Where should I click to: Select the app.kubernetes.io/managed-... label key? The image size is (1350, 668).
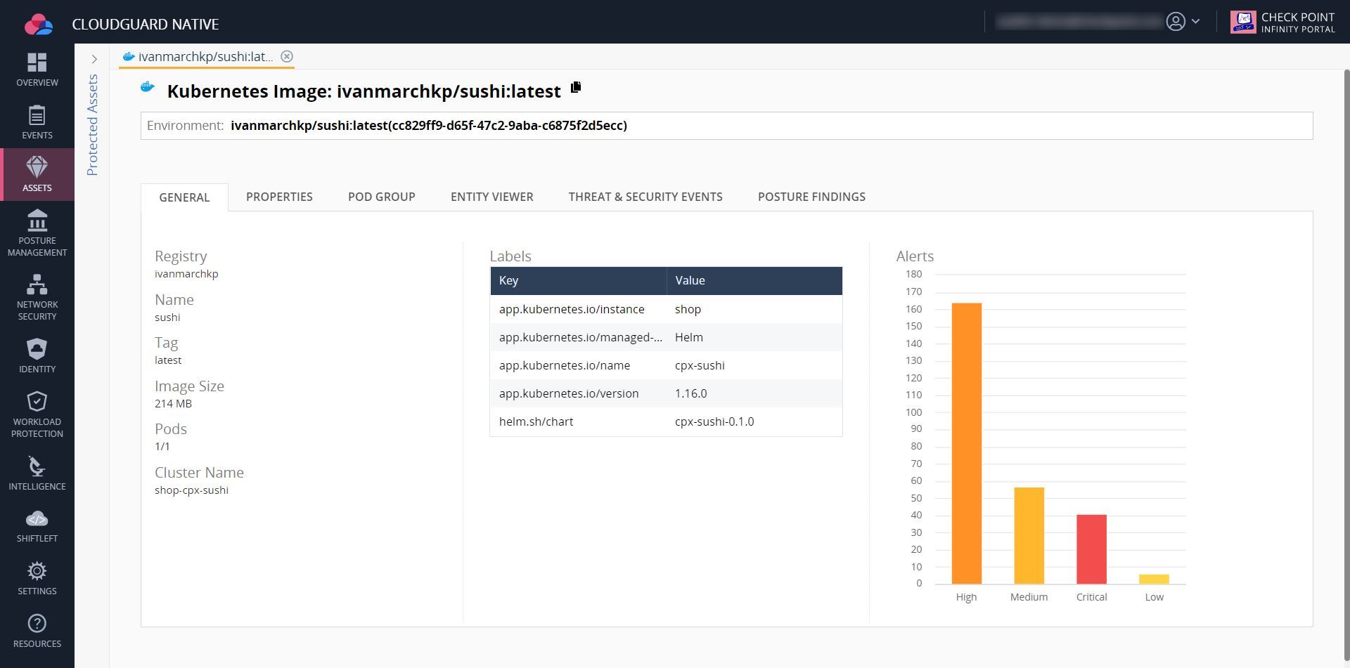tap(581, 337)
